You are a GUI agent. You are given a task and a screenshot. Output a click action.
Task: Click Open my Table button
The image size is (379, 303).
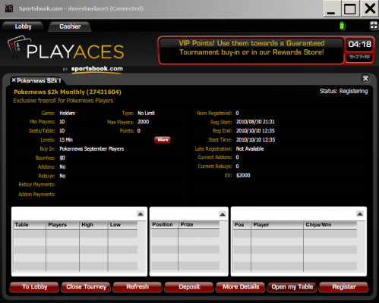click(x=292, y=287)
